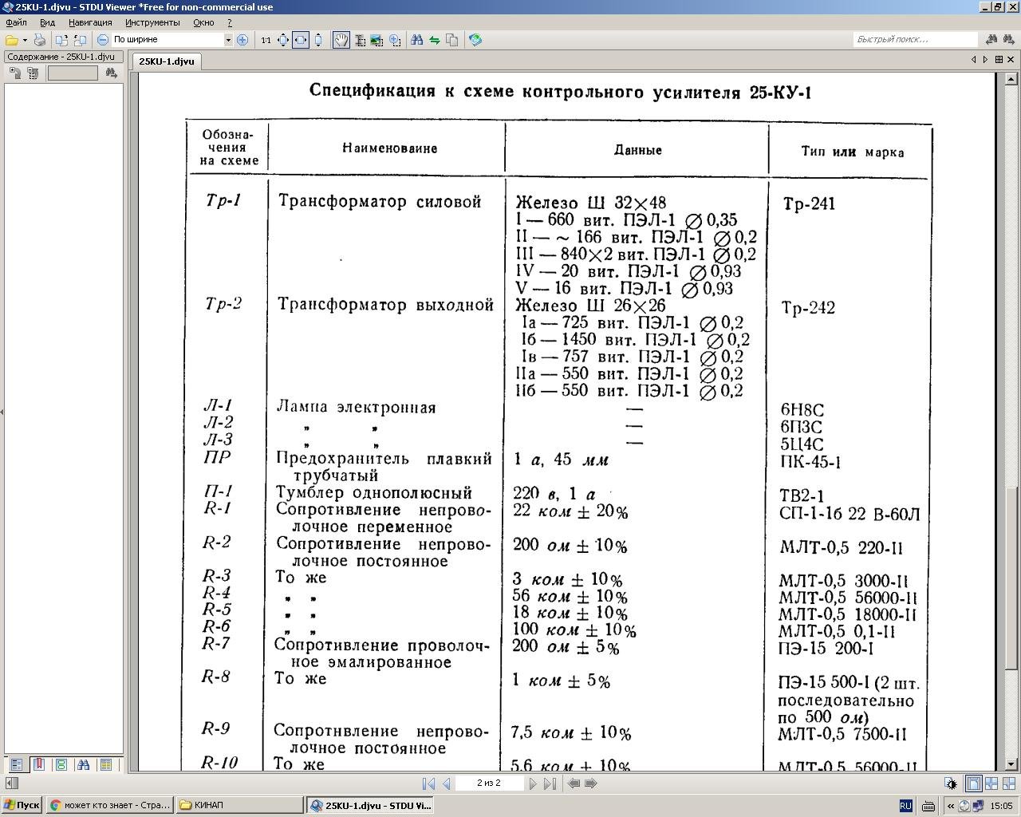The image size is (1021, 817).
Task: Click the RU language indicator
Action: (x=905, y=806)
